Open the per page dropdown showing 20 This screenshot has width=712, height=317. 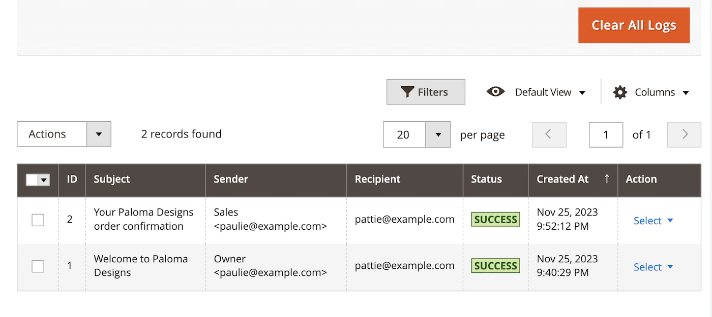point(438,134)
